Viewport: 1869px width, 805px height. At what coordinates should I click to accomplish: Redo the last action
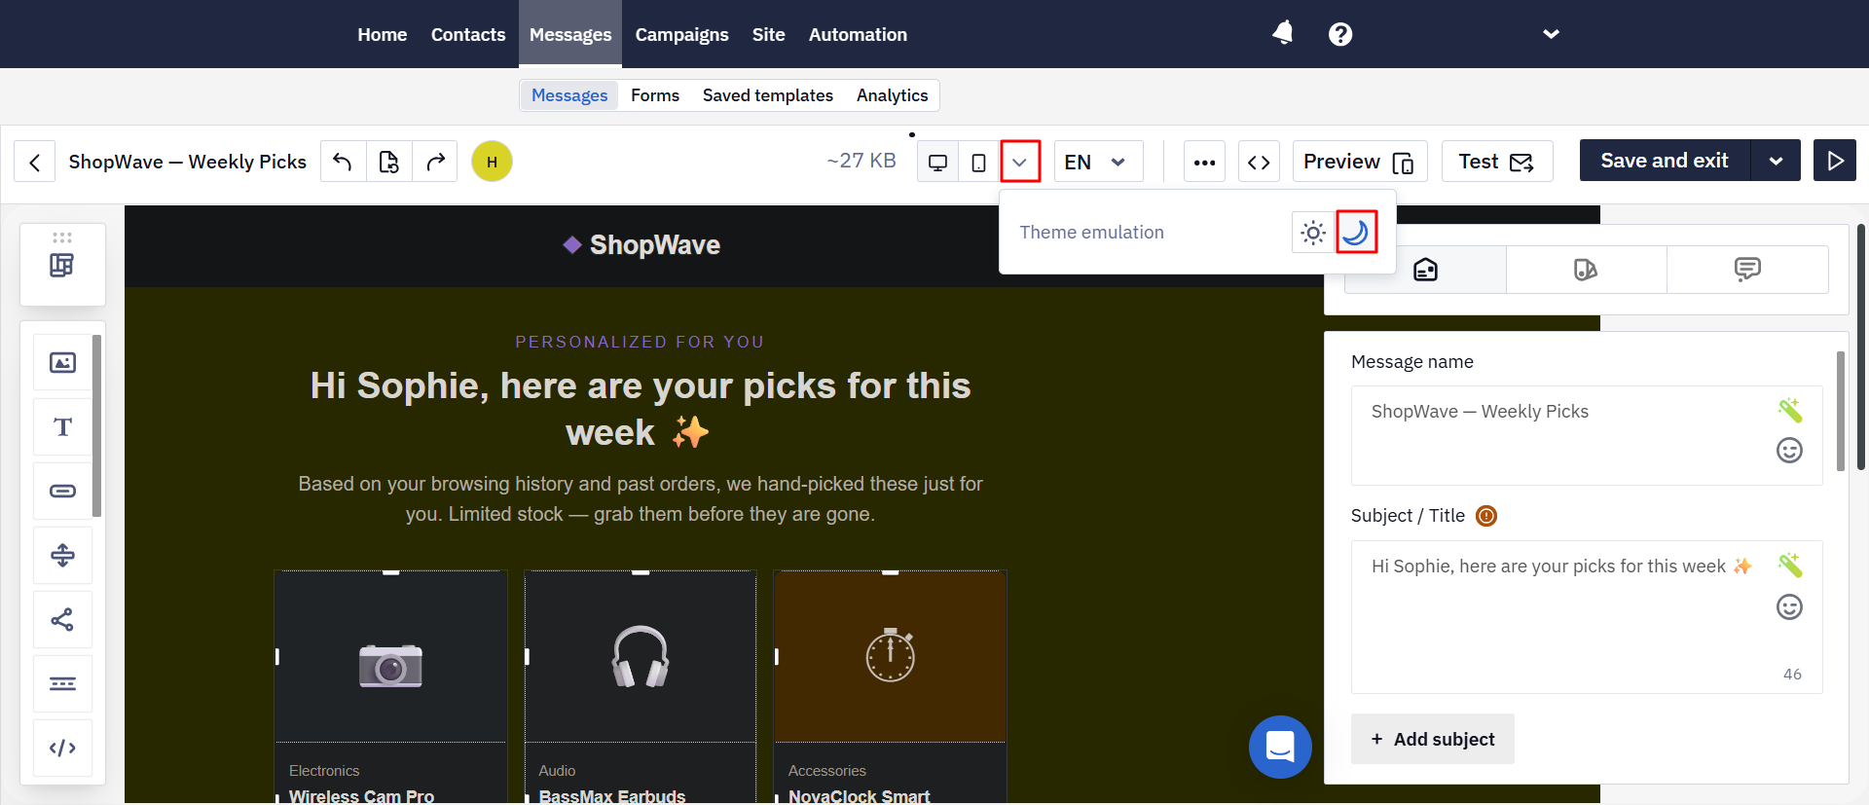[x=435, y=162]
